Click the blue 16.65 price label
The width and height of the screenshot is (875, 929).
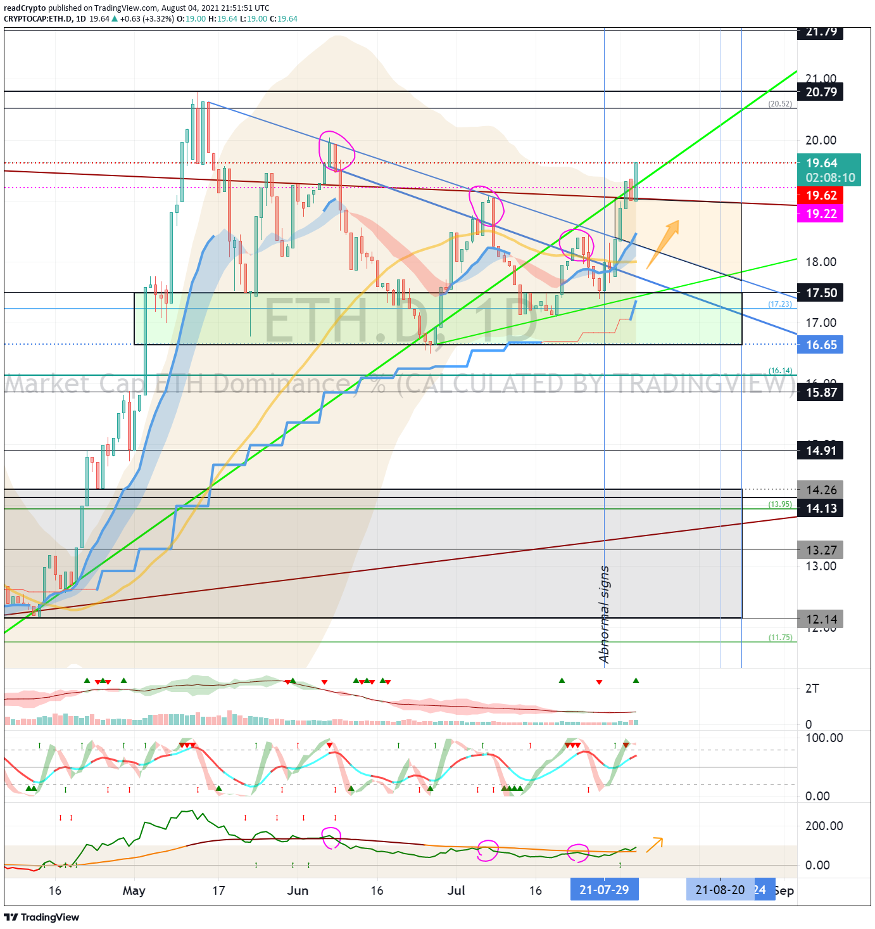pyautogui.click(x=821, y=345)
